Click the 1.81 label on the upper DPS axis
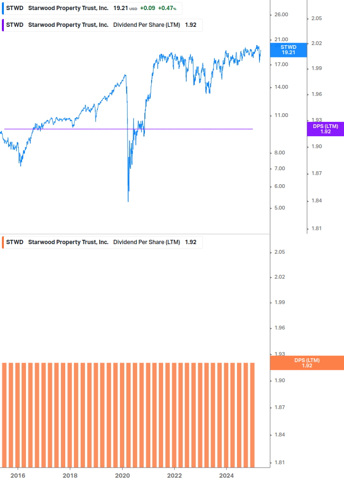Screen dimensions: 344x482 [317, 228]
